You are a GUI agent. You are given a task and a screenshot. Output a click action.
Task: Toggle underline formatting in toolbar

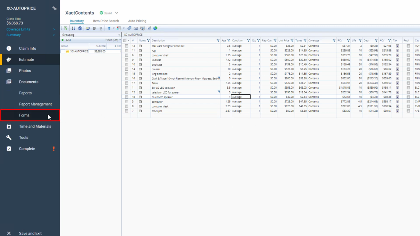[101, 28]
